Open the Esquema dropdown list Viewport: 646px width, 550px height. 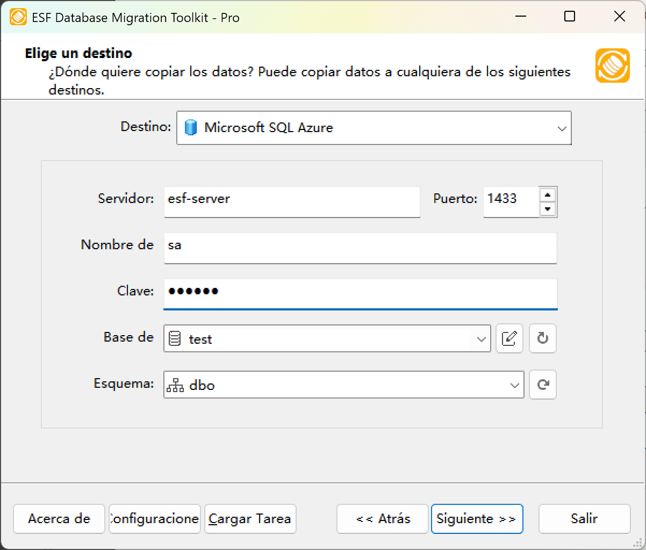[x=513, y=385]
